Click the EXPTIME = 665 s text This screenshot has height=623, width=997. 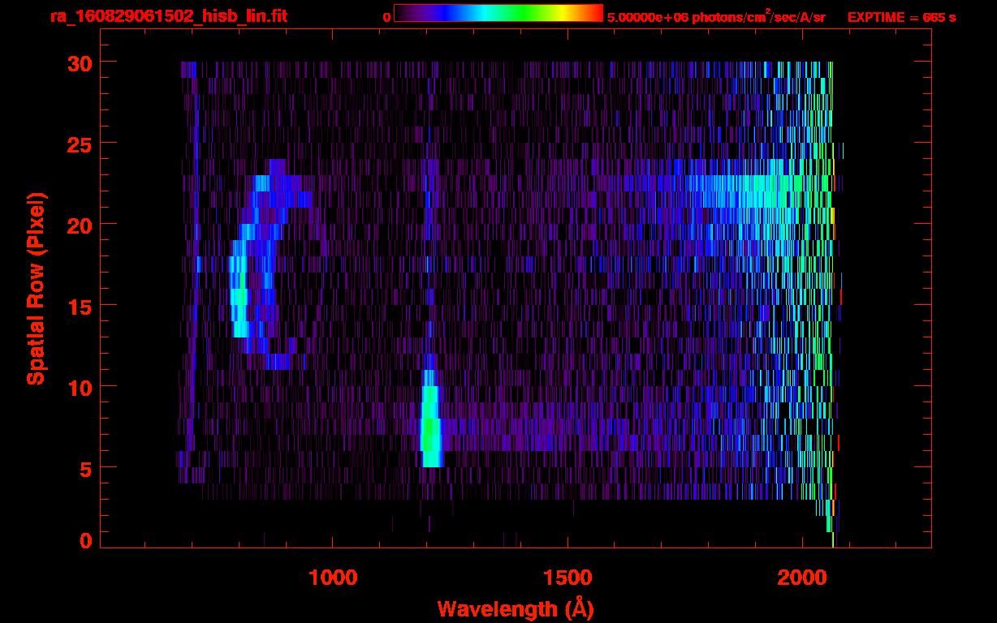901,17
